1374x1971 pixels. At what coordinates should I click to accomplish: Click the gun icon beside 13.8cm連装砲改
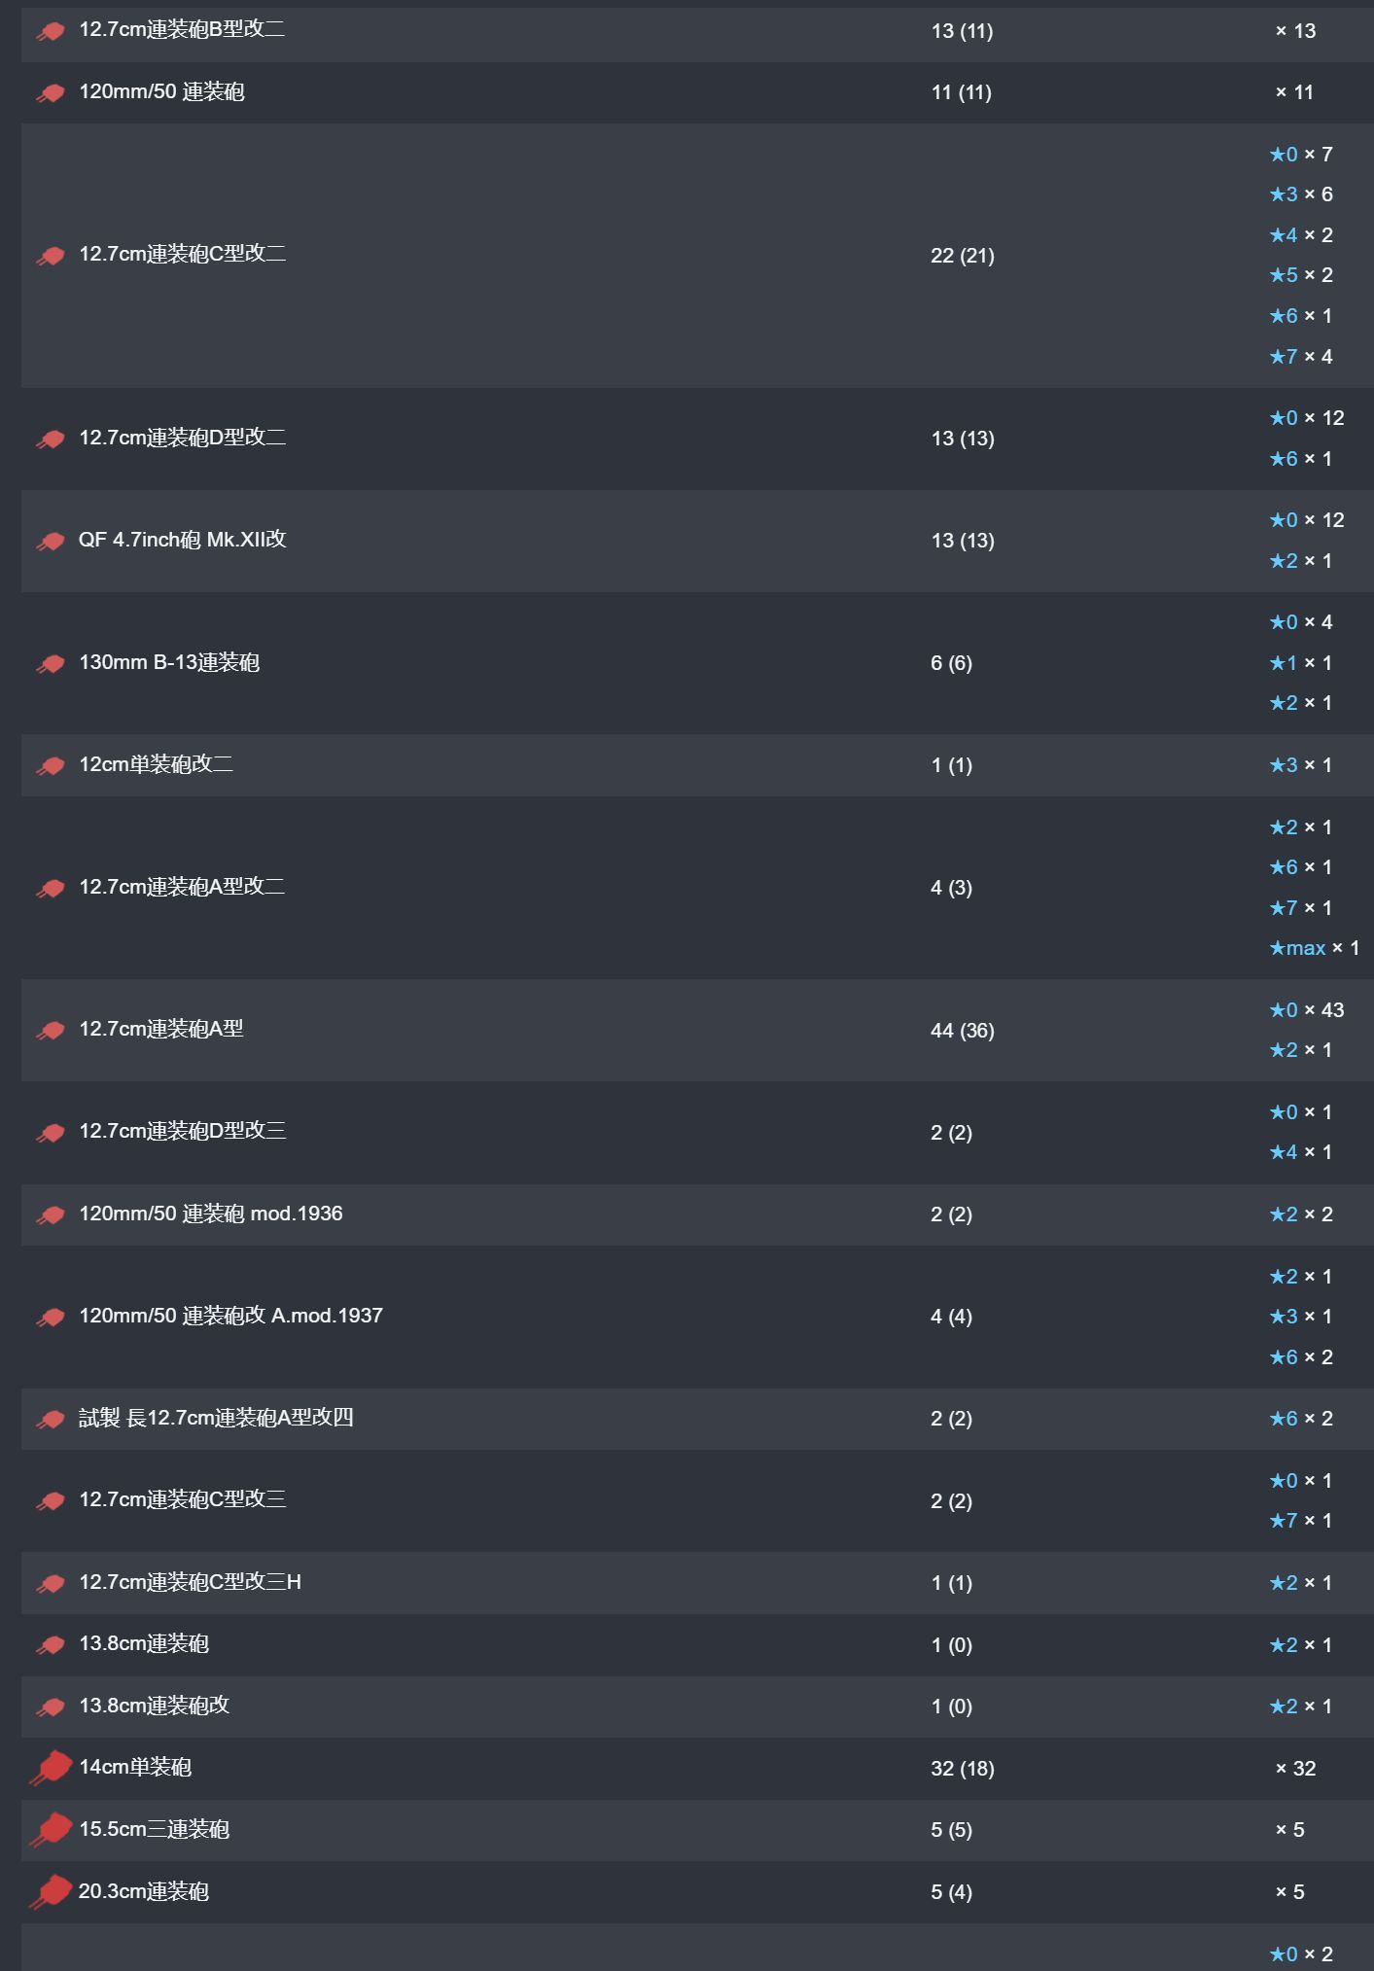(x=51, y=1707)
